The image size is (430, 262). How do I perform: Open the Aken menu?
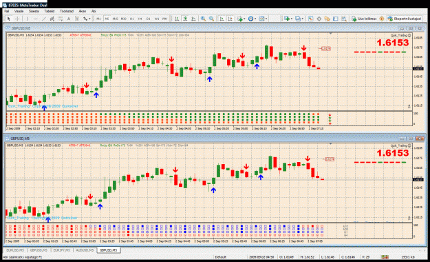click(83, 11)
